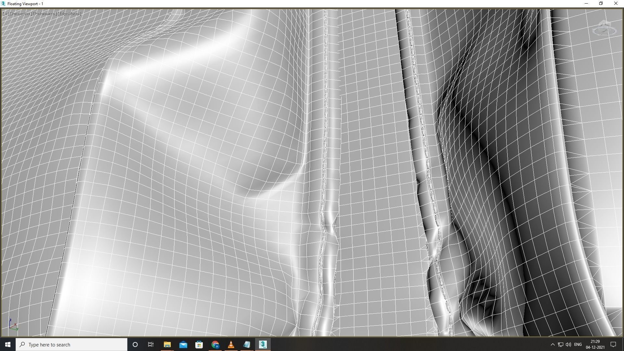Viewport: 624px width, 351px height.
Task: Open the clock showing 21:29
Action: tap(595, 344)
